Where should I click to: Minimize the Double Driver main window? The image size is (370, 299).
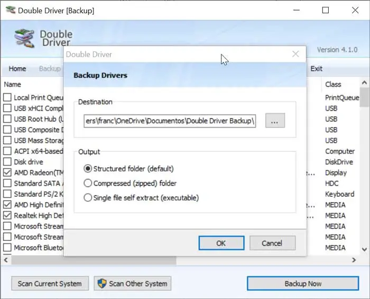[297, 10]
